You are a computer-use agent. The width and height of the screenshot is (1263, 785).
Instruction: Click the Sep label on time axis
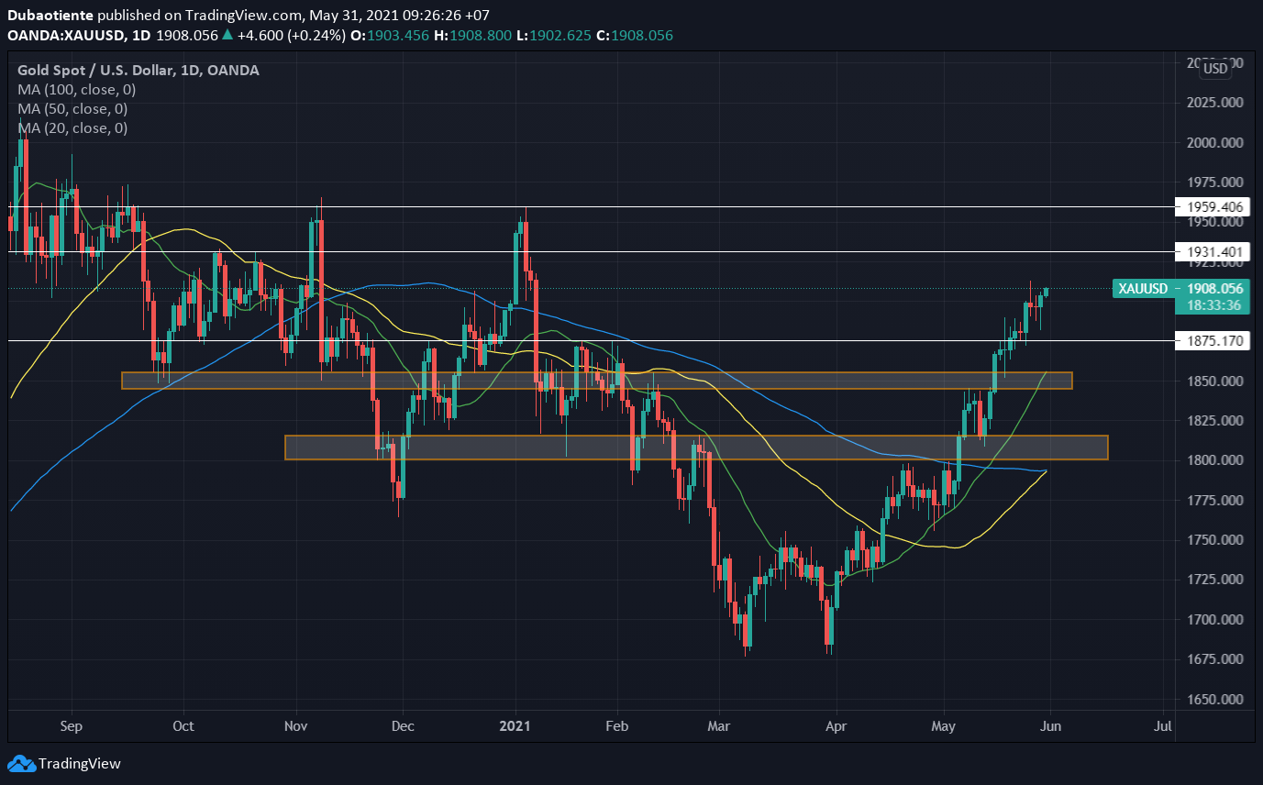pyautogui.click(x=71, y=726)
